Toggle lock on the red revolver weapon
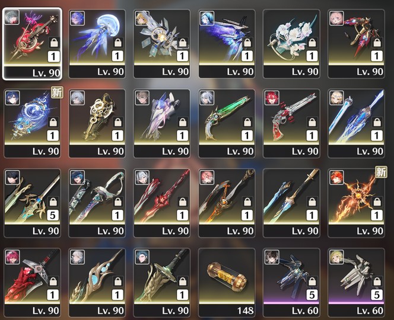 (x=312, y=122)
